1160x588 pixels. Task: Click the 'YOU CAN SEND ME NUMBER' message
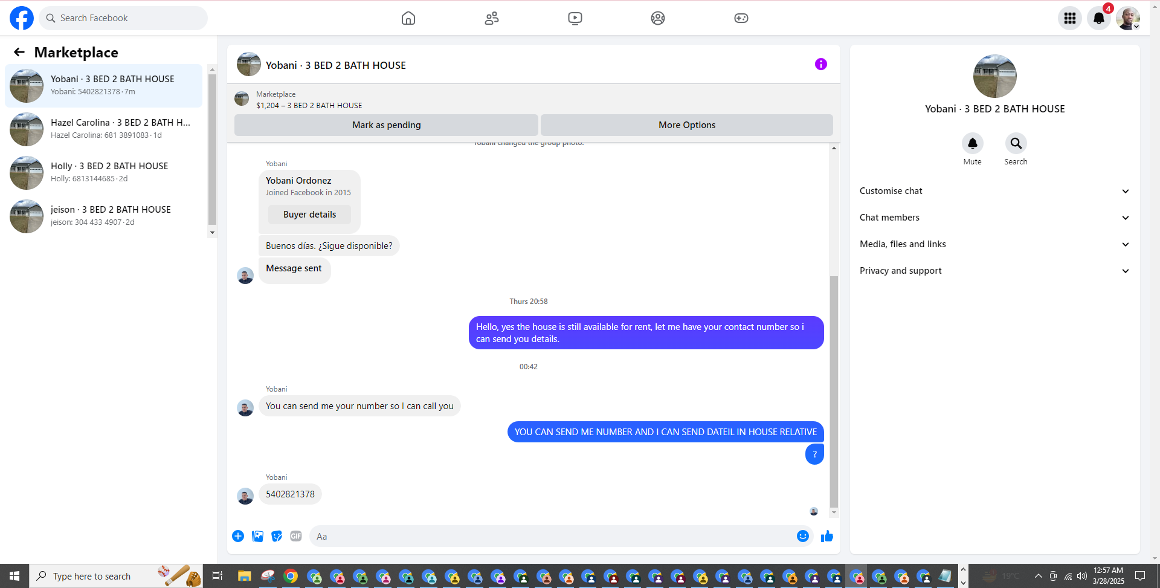click(x=666, y=432)
